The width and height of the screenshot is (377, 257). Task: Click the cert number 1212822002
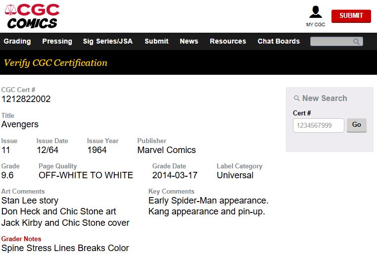click(26, 99)
